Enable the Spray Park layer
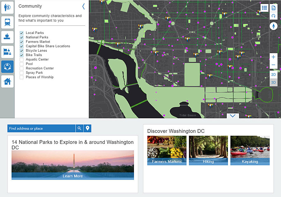Screen dimensions: 281x197 pyautogui.click(x=22, y=73)
